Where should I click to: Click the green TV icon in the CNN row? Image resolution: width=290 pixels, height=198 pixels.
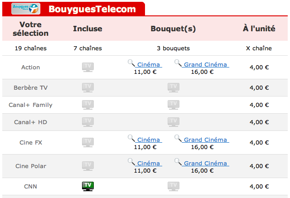(88, 186)
